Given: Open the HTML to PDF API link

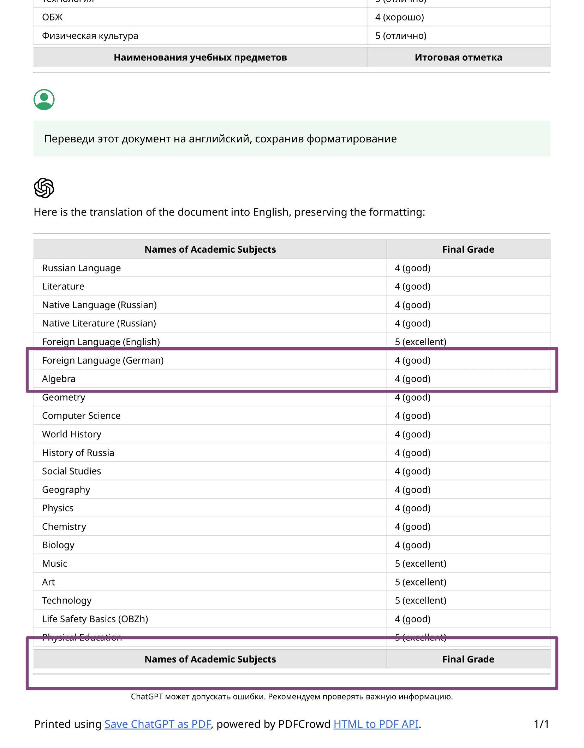Looking at the screenshot, I should (x=376, y=724).
